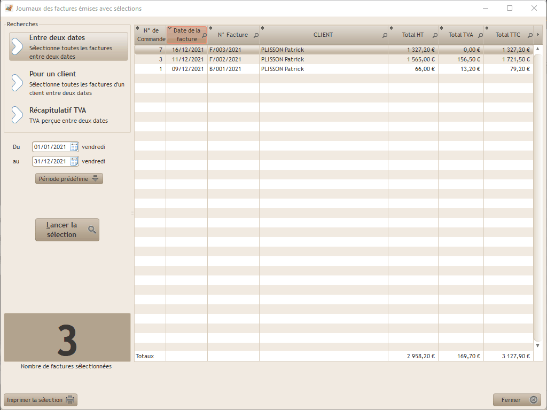The width and height of the screenshot is (547, 410).
Task: Click the au date field 31/12/2021
Action: pos(51,161)
